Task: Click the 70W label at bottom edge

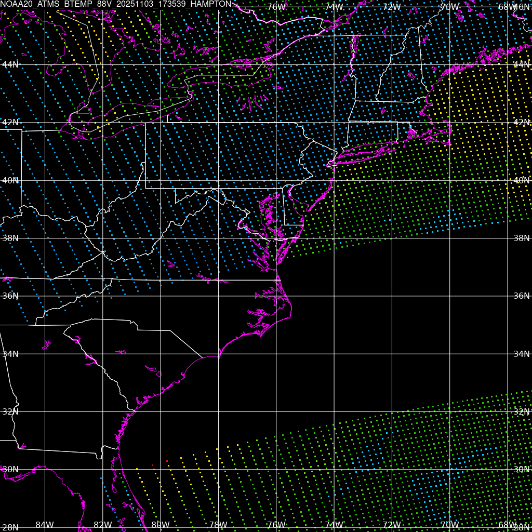Action: tap(449, 525)
